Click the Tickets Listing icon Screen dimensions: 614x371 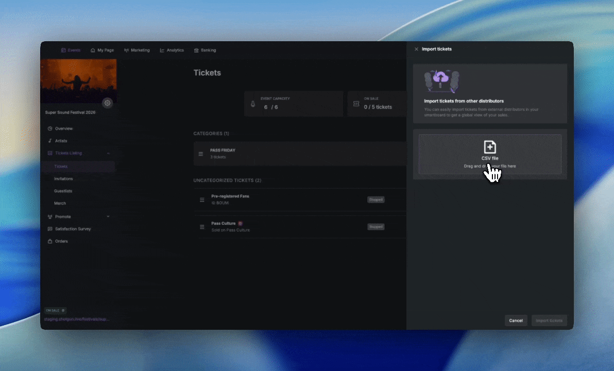click(50, 153)
